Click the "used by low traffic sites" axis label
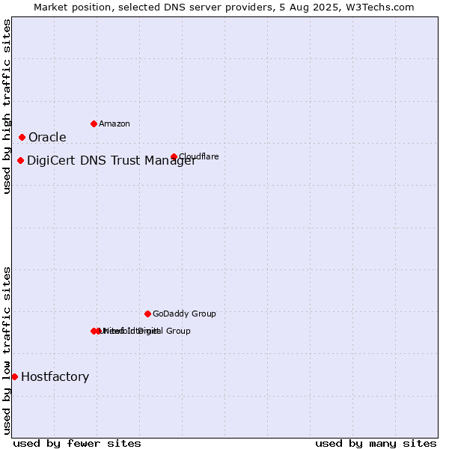This screenshot has width=449, height=449. click(x=7, y=351)
